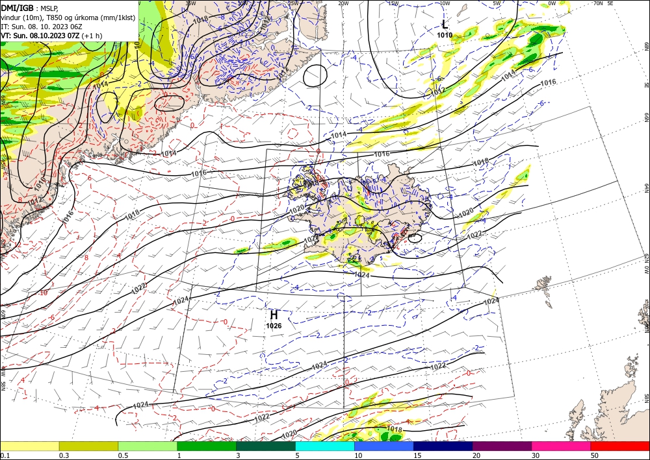Click the 1026 pressure value under H
Image resolution: width=650 pixels, height=460 pixels.
coord(274,326)
